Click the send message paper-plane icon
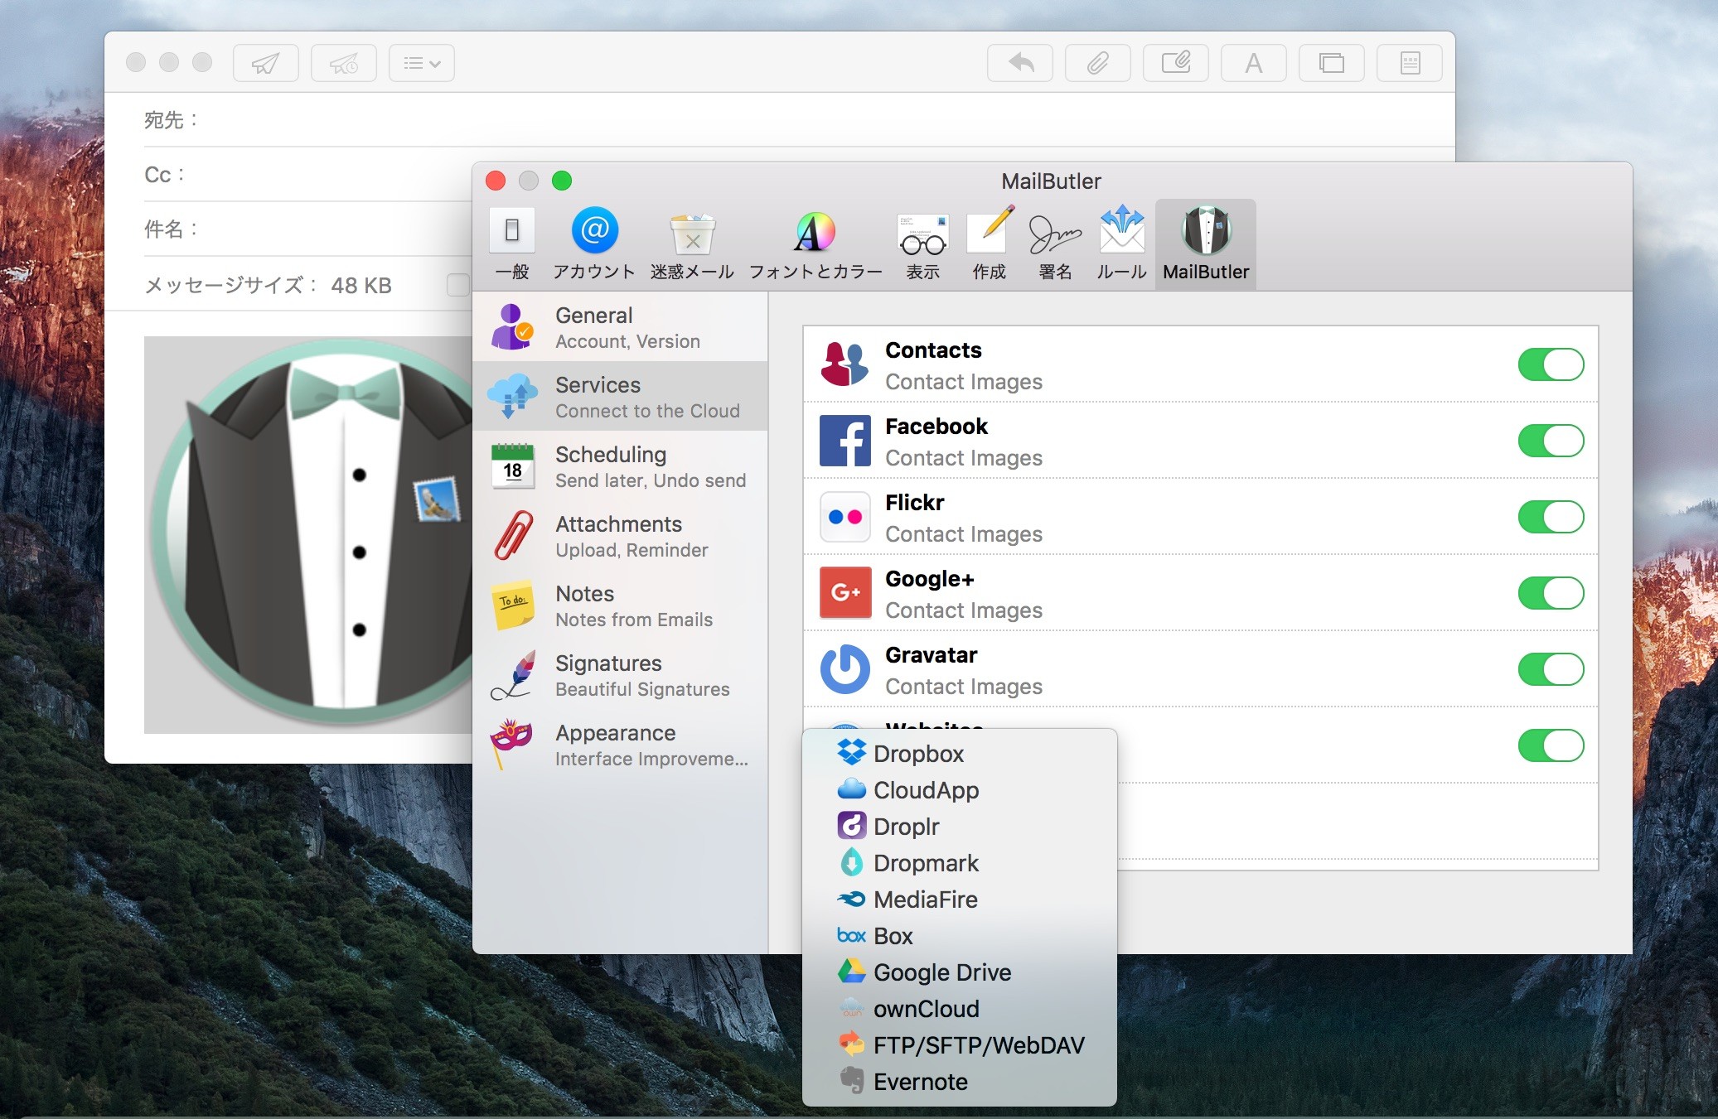The height and width of the screenshot is (1119, 1718). coord(265,63)
